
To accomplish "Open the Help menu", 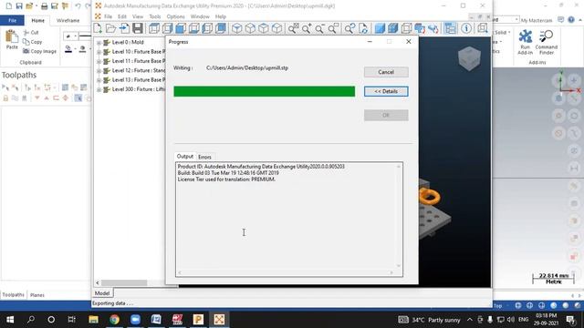I will coord(221,16).
